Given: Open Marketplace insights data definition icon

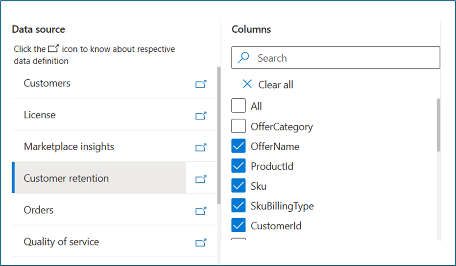Looking at the screenshot, I should click(x=201, y=147).
